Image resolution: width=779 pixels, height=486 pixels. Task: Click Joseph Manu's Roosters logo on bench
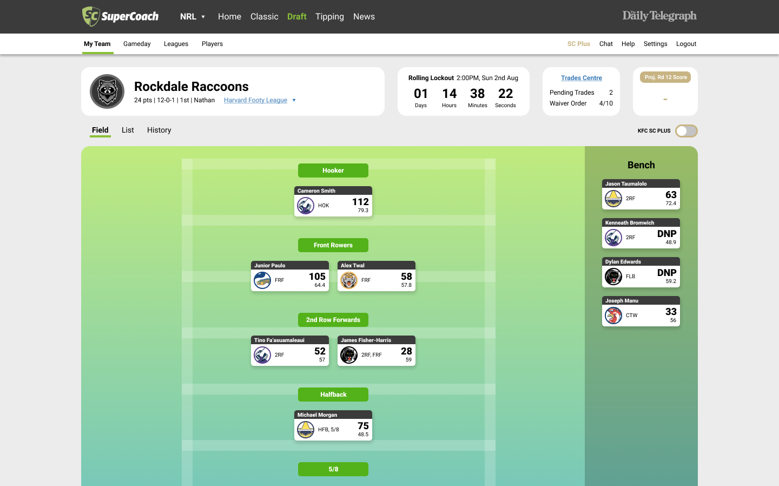pyautogui.click(x=613, y=316)
